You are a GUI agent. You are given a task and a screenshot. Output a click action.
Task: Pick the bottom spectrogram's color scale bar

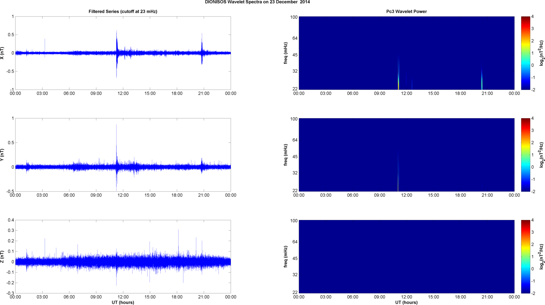(525, 256)
